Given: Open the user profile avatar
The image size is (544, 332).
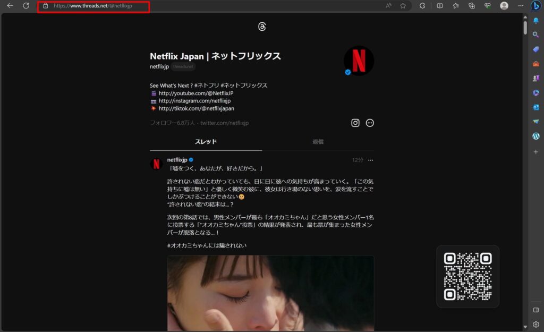Looking at the screenshot, I should (x=504, y=5).
